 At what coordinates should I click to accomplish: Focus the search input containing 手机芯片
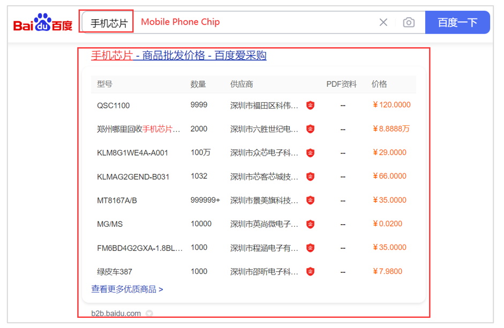(253, 22)
